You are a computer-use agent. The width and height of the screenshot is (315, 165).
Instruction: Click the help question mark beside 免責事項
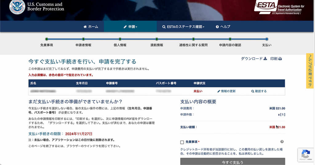[282, 142]
